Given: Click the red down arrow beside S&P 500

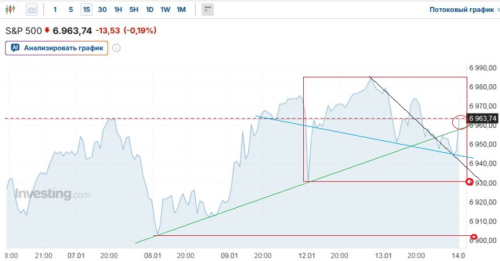Looking at the screenshot, I should click(47, 30).
